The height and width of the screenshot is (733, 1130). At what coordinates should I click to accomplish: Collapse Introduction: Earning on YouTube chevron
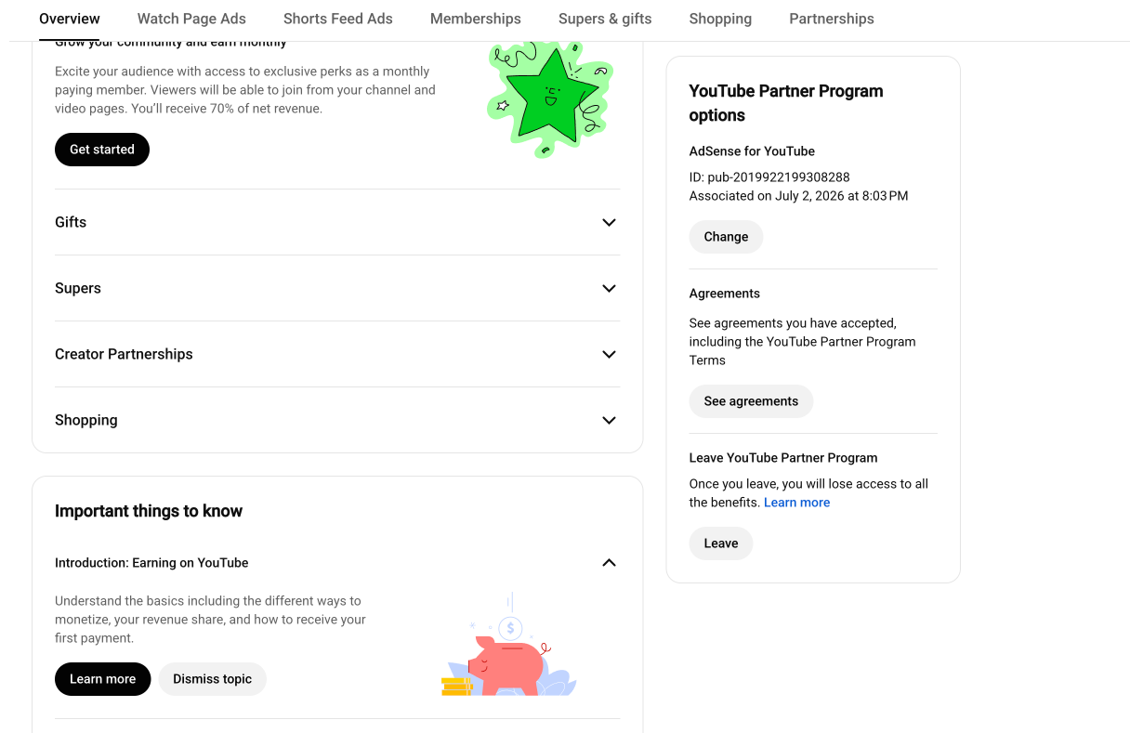[609, 562]
